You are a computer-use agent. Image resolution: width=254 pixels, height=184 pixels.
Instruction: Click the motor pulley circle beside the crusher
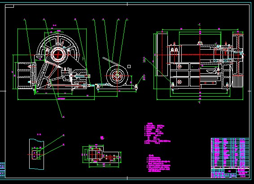tap(117, 76)
